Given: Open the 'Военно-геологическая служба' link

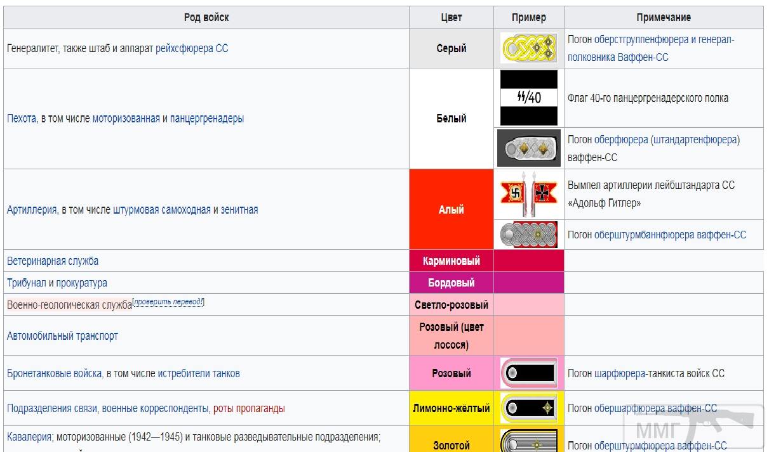Looking at the screenshot, I should (69, 305).
